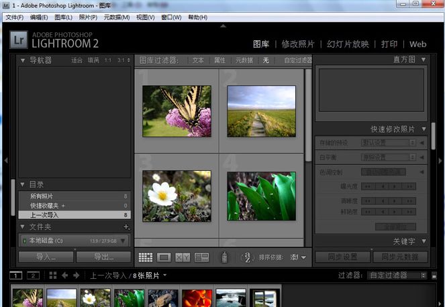Image resolution: width=445 pixels, height=307 pixels.
Task: Switch to Grid view icon in toolbar
Action: click(x=146, y=257)
